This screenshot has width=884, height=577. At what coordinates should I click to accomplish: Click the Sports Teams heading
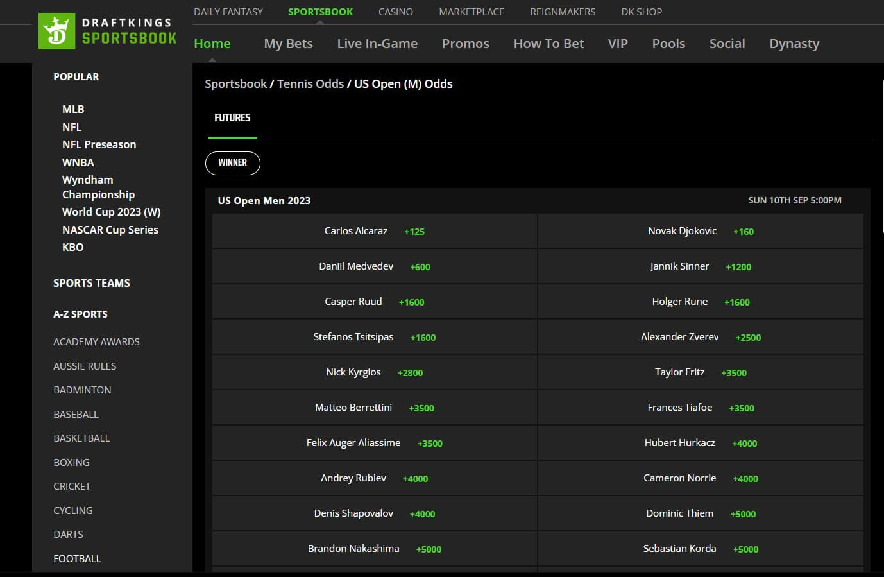coord(92,283)
